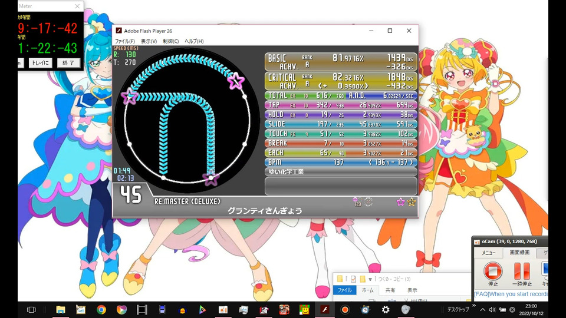
Task: Click the BASIC ACHV. score row
Action: click(x=341, y=62)
